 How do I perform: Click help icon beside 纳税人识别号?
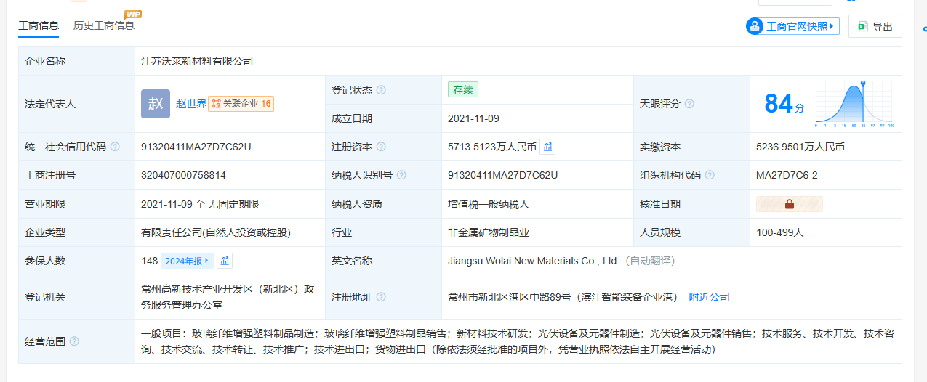pos(401,175)
